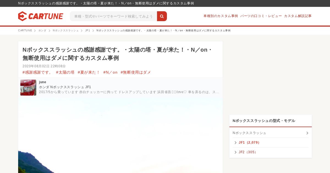Open the Nボックススラッシュ sidebar link
Screen dimensions: 330x173
tap(249, 133)
